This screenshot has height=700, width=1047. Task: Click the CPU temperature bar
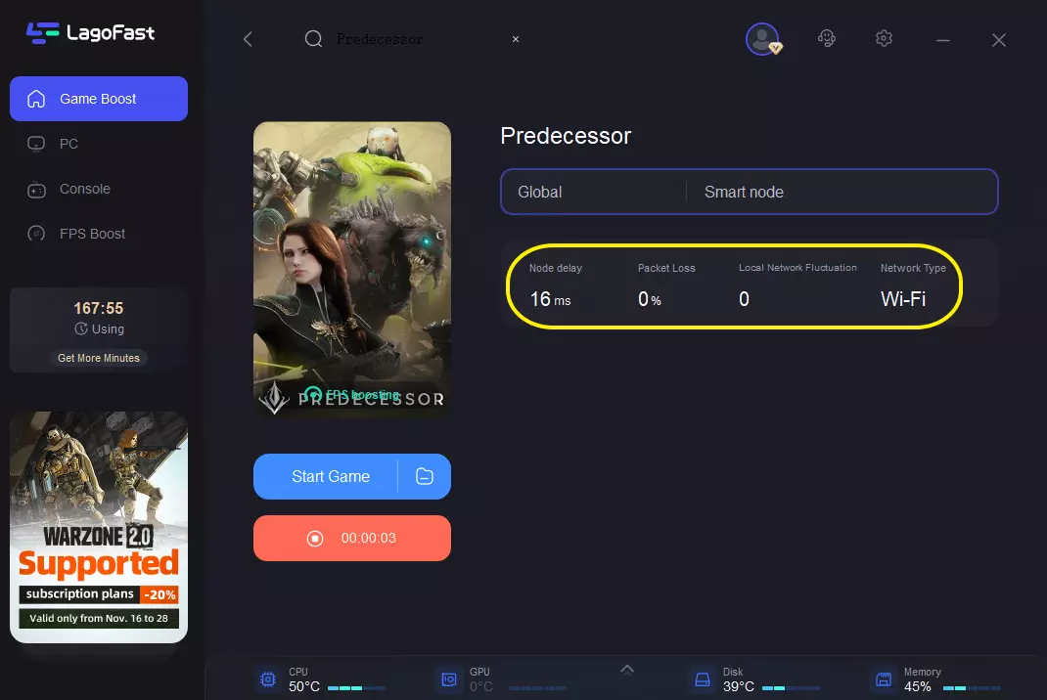pos(356,688)
